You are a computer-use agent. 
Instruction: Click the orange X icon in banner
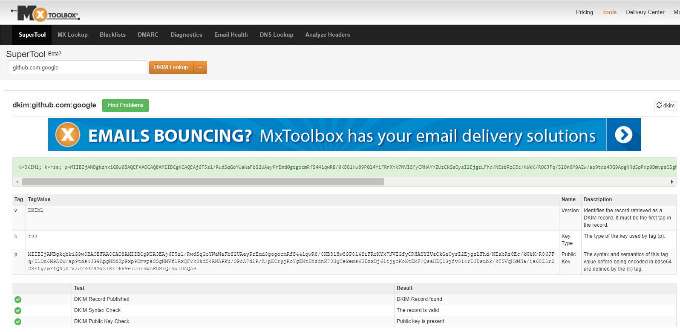(x=68, y=135)
